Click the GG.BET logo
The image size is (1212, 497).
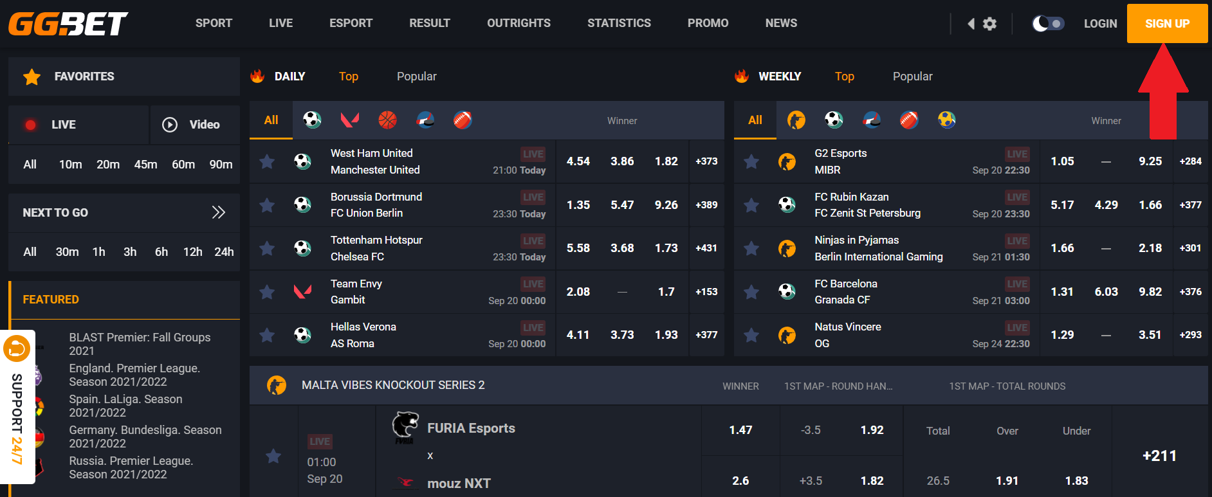68,24
